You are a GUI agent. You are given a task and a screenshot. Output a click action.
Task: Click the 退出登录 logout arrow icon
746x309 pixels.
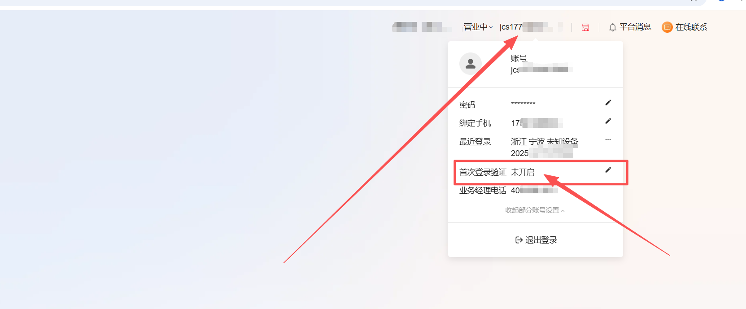coord(519,240)
